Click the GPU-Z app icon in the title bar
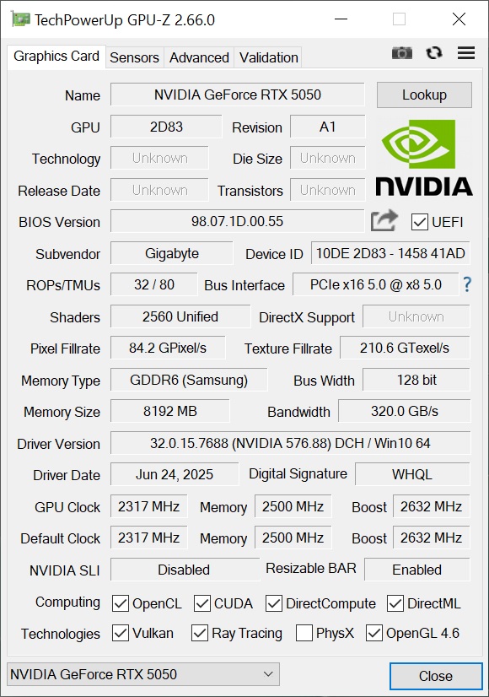 (x=21, y=19)
